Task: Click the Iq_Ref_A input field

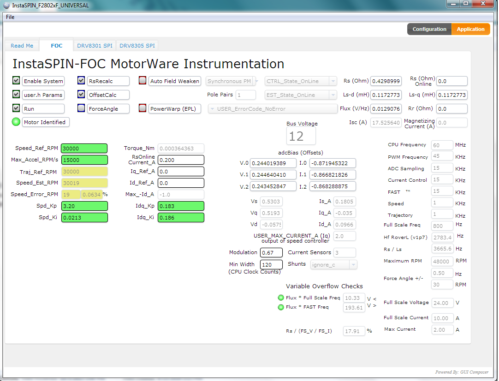Action: [x=181, y=171]
